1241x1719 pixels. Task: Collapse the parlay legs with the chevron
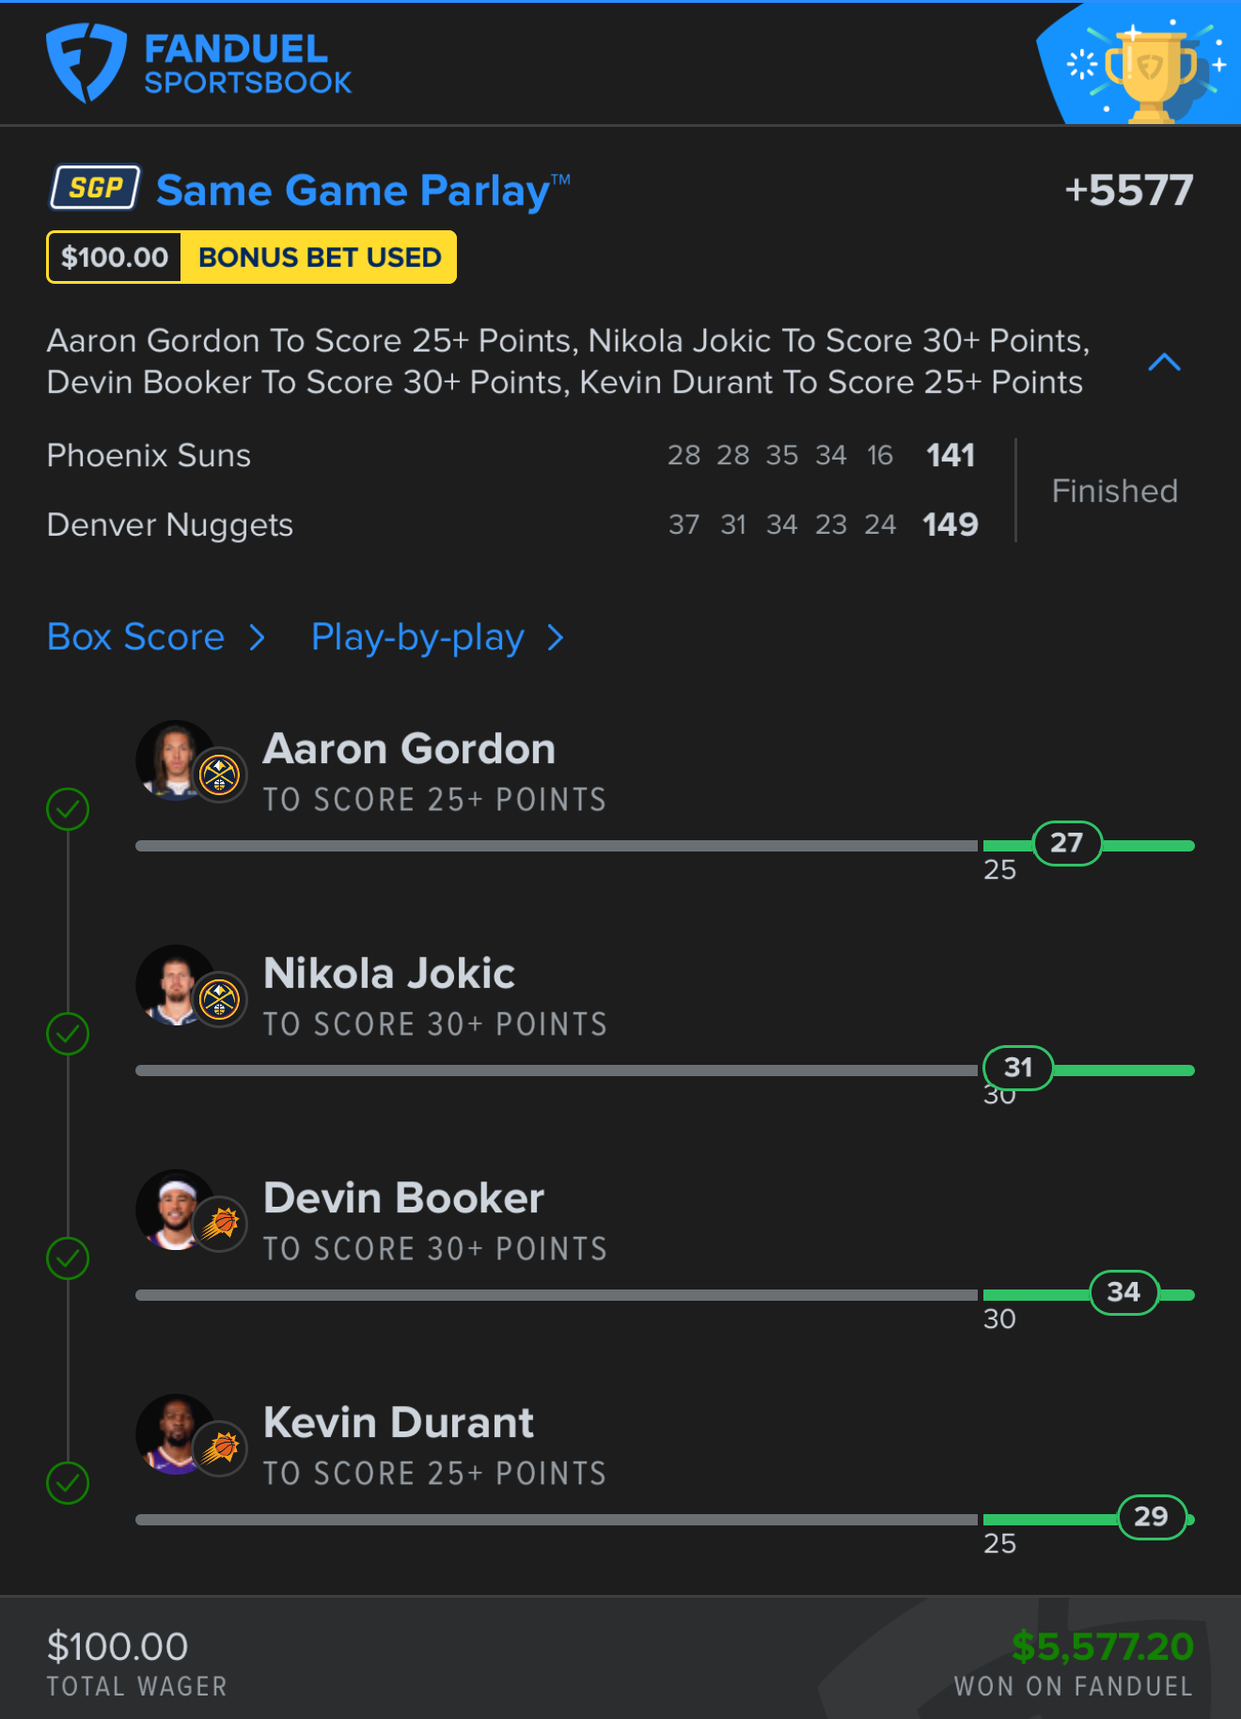coord(1164,362)
